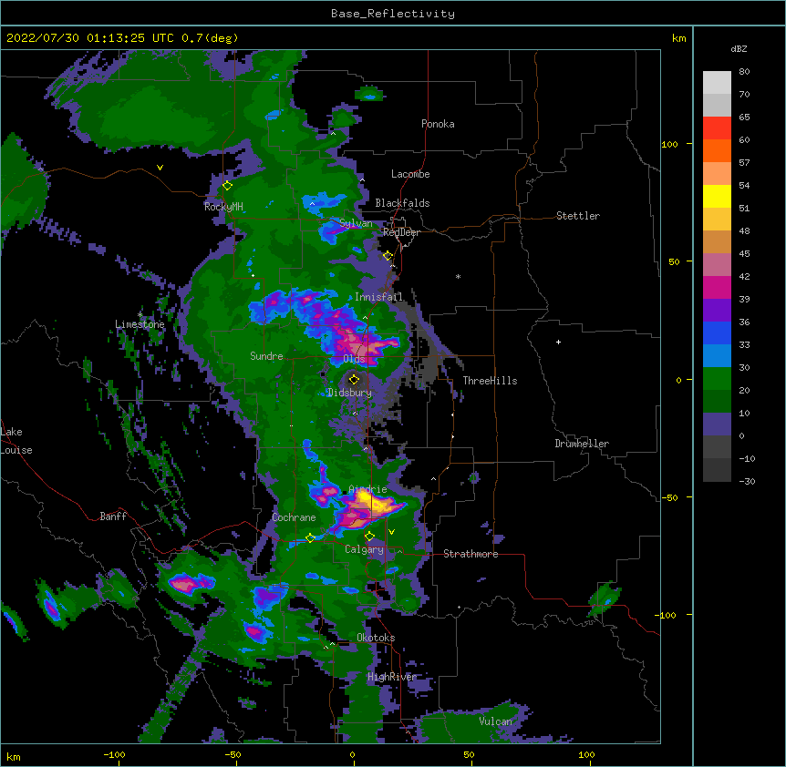Click the white plus marker east of ThreeHills
The width and height of the screenshot is (786, 767).
point(558,342)
